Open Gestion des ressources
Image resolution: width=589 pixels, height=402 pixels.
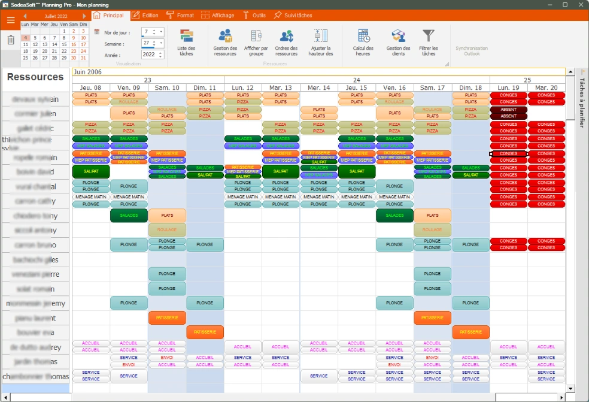pos(225,41)
